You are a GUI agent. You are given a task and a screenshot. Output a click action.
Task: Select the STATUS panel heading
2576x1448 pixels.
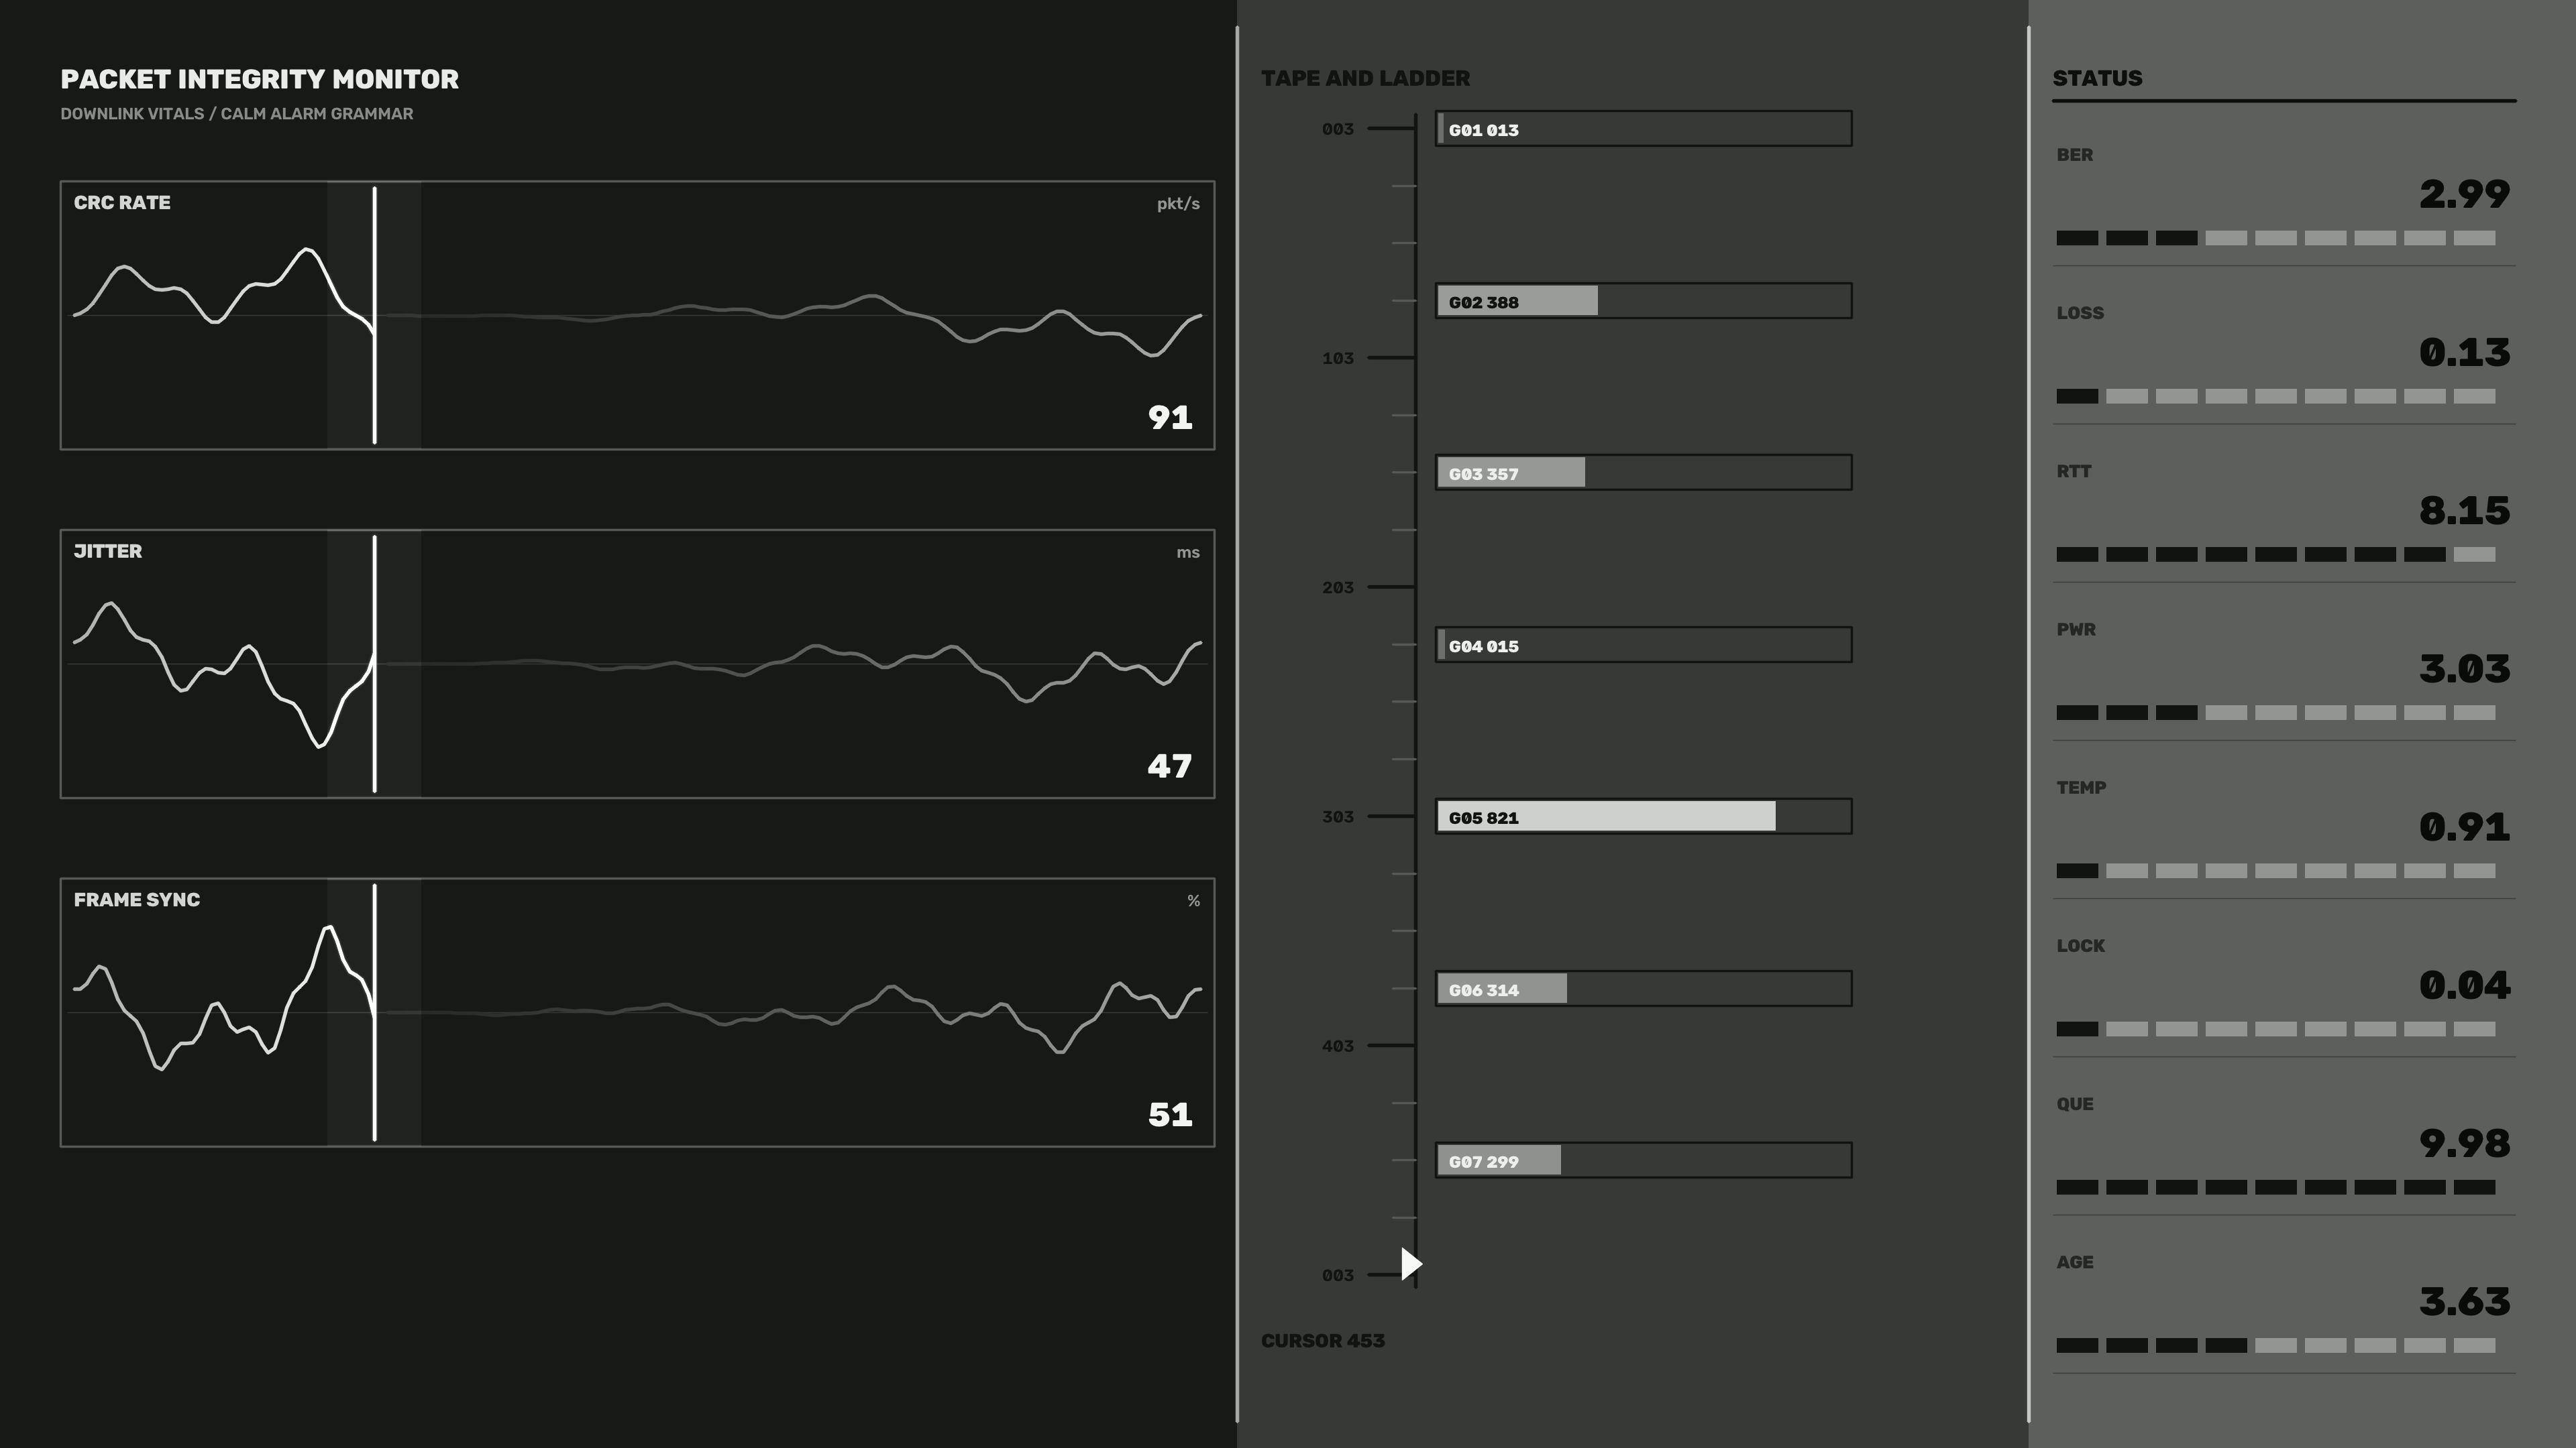point(2097,78)
